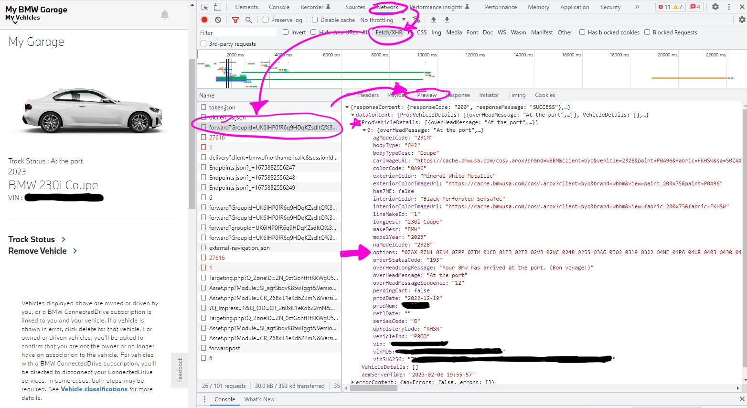Tick checkbox beside external-navigation.json request
This screenshot has height=408, width=747.
204,247
